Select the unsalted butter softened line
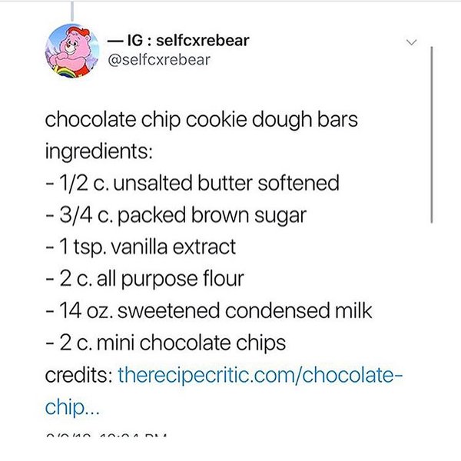Screen dimensions: 461x461 click(x=192, y=184)
